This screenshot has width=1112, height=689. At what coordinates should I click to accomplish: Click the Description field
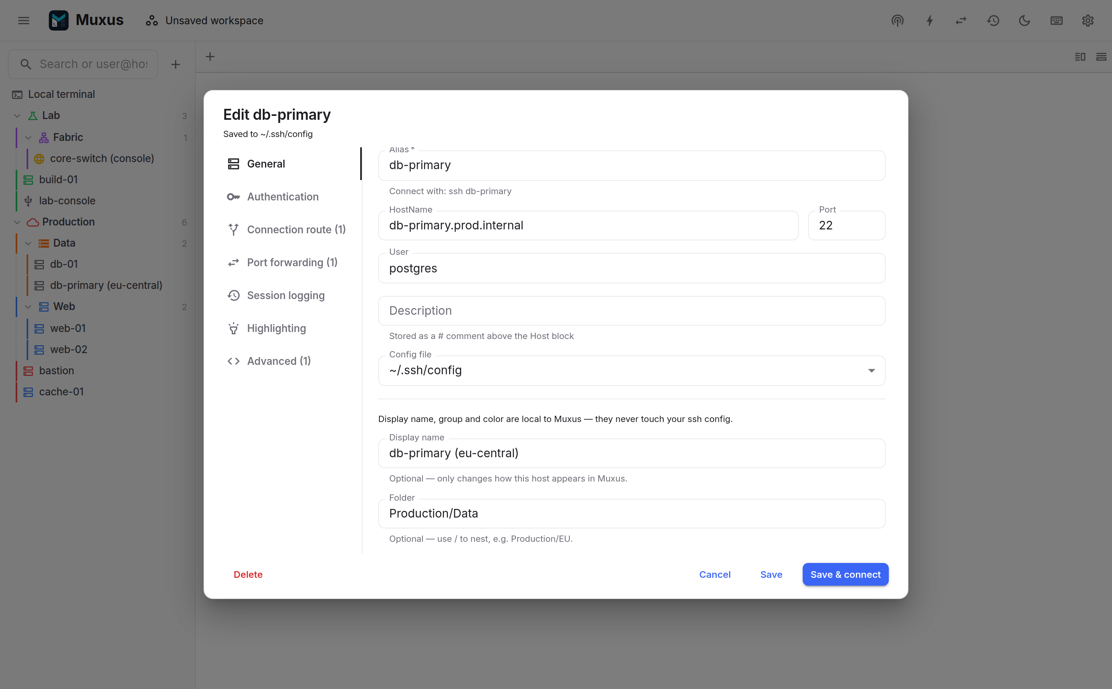pyautogui.click(x=632, y=311)
